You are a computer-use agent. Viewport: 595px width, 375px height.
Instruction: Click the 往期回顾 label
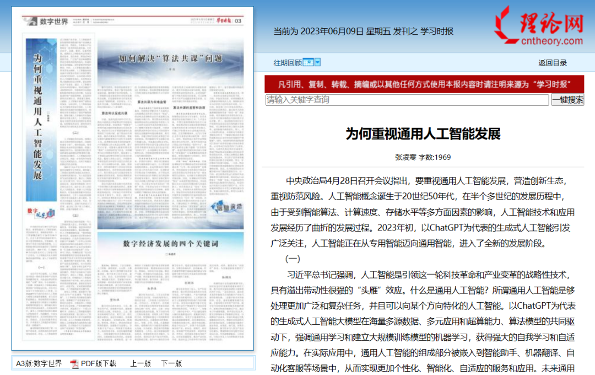tap(288, 63)
